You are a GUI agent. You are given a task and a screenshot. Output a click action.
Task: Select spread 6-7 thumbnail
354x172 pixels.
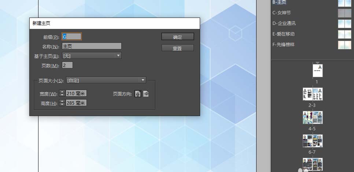(x=313, y=141)
